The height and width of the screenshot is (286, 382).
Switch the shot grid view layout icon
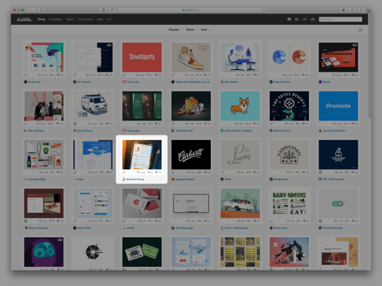coord(360,29)
